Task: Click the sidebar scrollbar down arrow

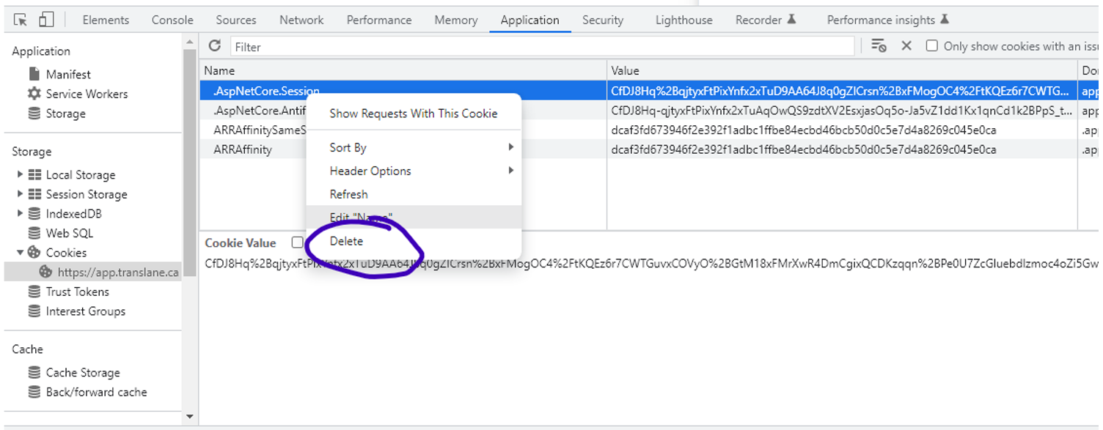Action: click(x=190, y=417)
